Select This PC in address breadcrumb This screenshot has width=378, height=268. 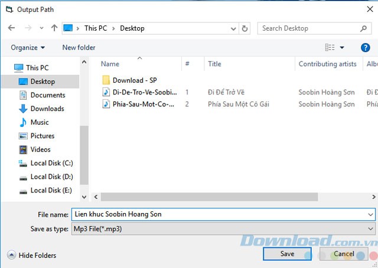click(x=96, y=28)
